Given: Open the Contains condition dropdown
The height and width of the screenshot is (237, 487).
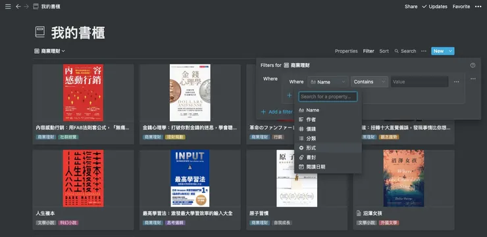Looking at the screenshot, I should tap(369, 82).
